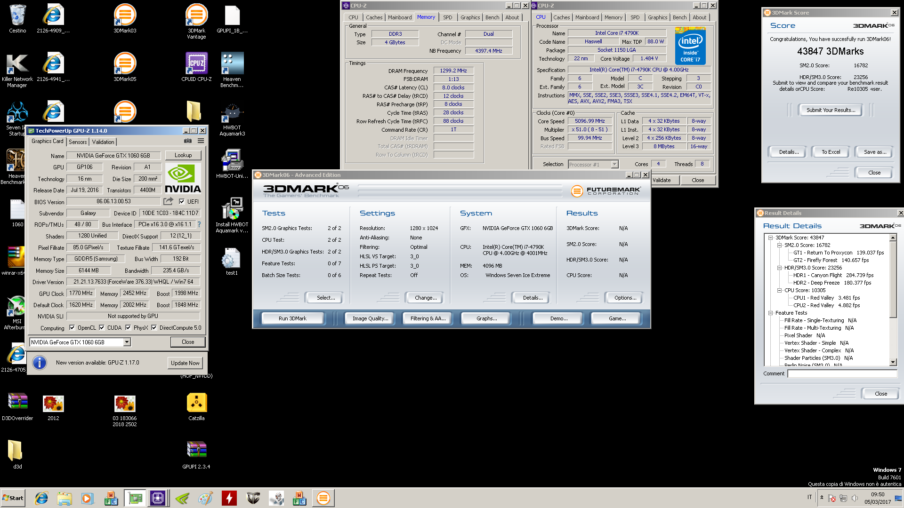This screenshot has width=904, height=508.
Task: Switch to Sensors tab in GPU-Z
Action: click(78, 142)
